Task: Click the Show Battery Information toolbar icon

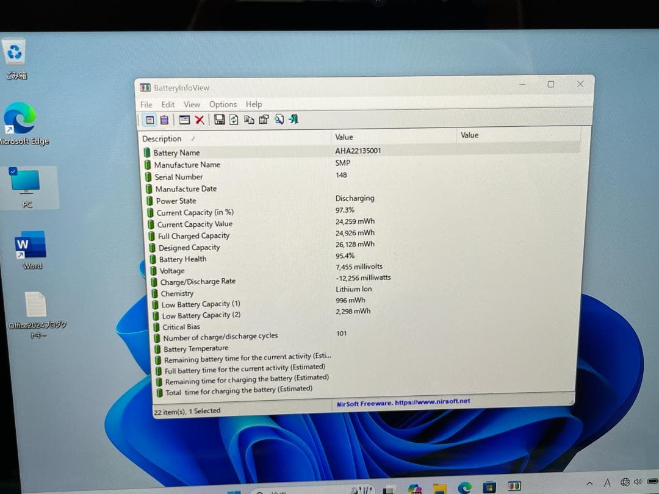Action: (149, 120)
